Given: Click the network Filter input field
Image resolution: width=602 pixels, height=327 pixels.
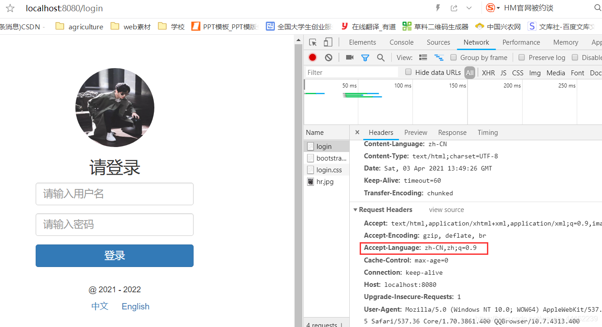Looking at the screenshot, I should pyautogui.click(x=352, y=72).
